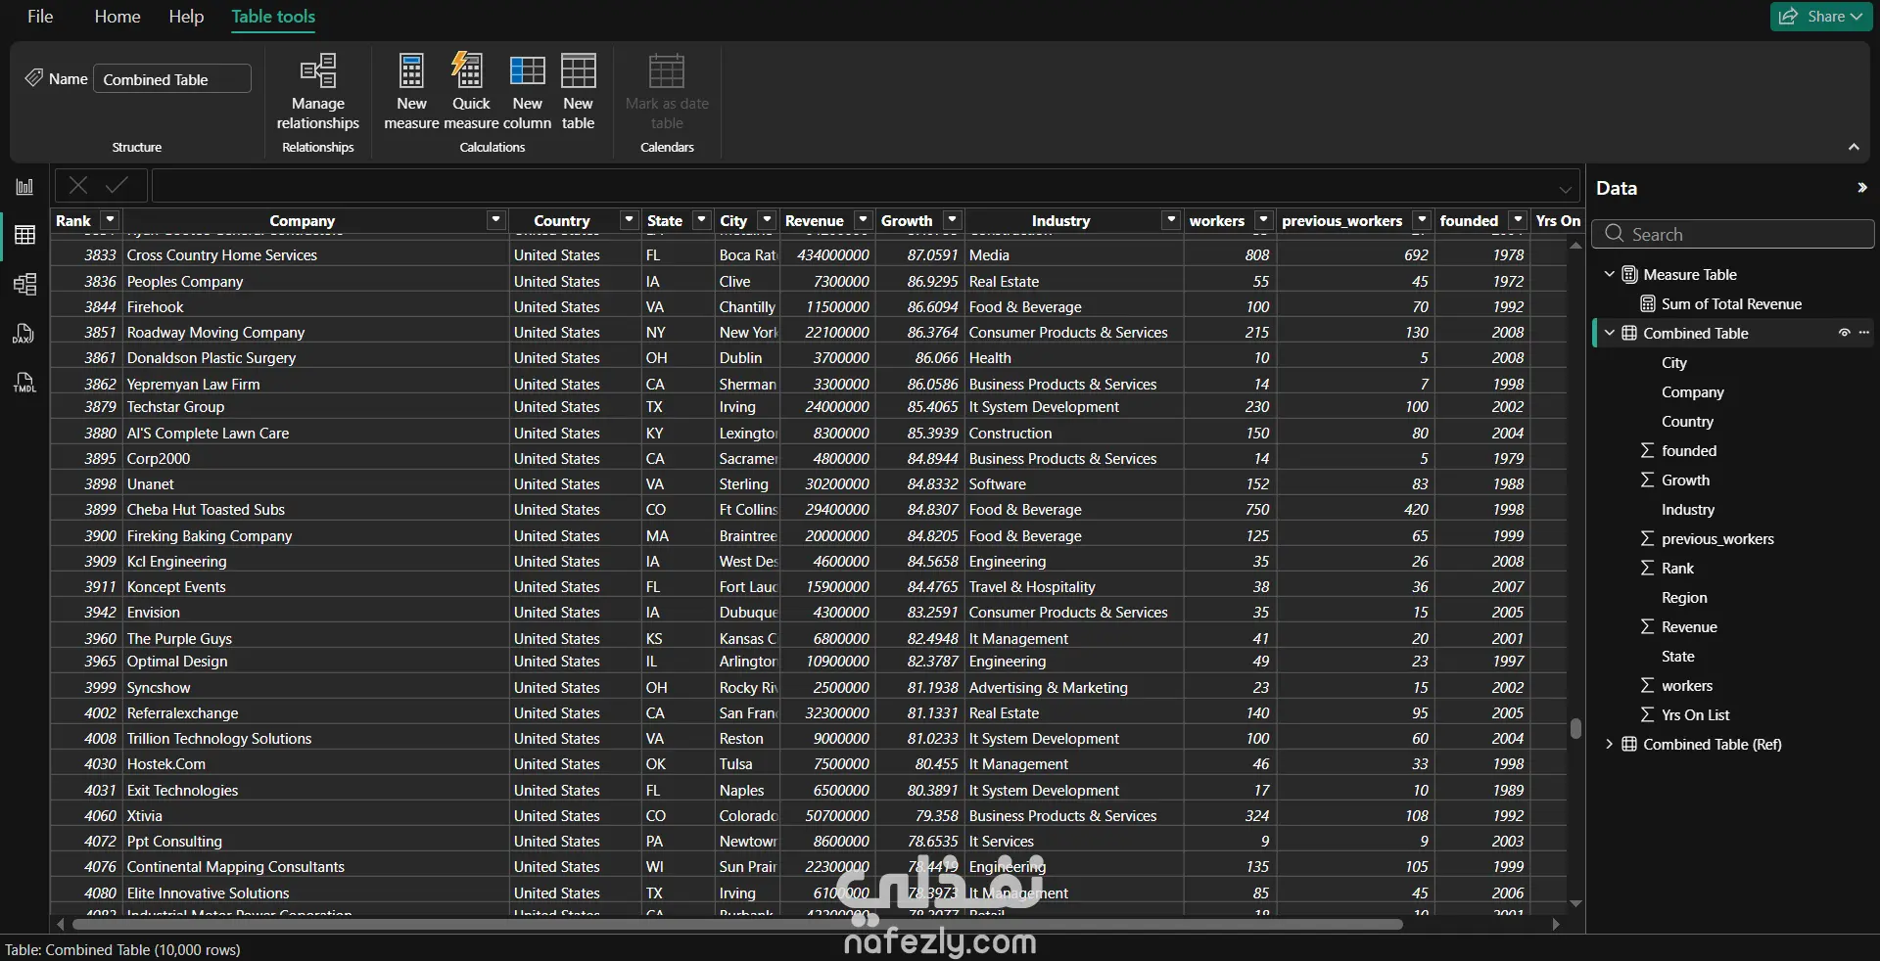Screen dimensions: 1880x961
Task: Open the Country column filter dropdown
Action: point(629,220)
